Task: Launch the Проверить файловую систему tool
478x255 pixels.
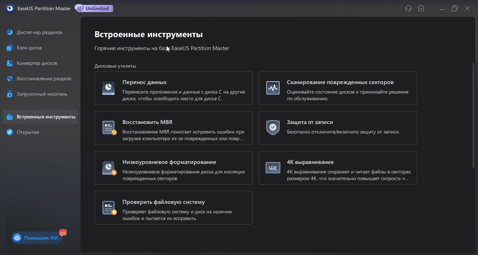Action: 173,207
